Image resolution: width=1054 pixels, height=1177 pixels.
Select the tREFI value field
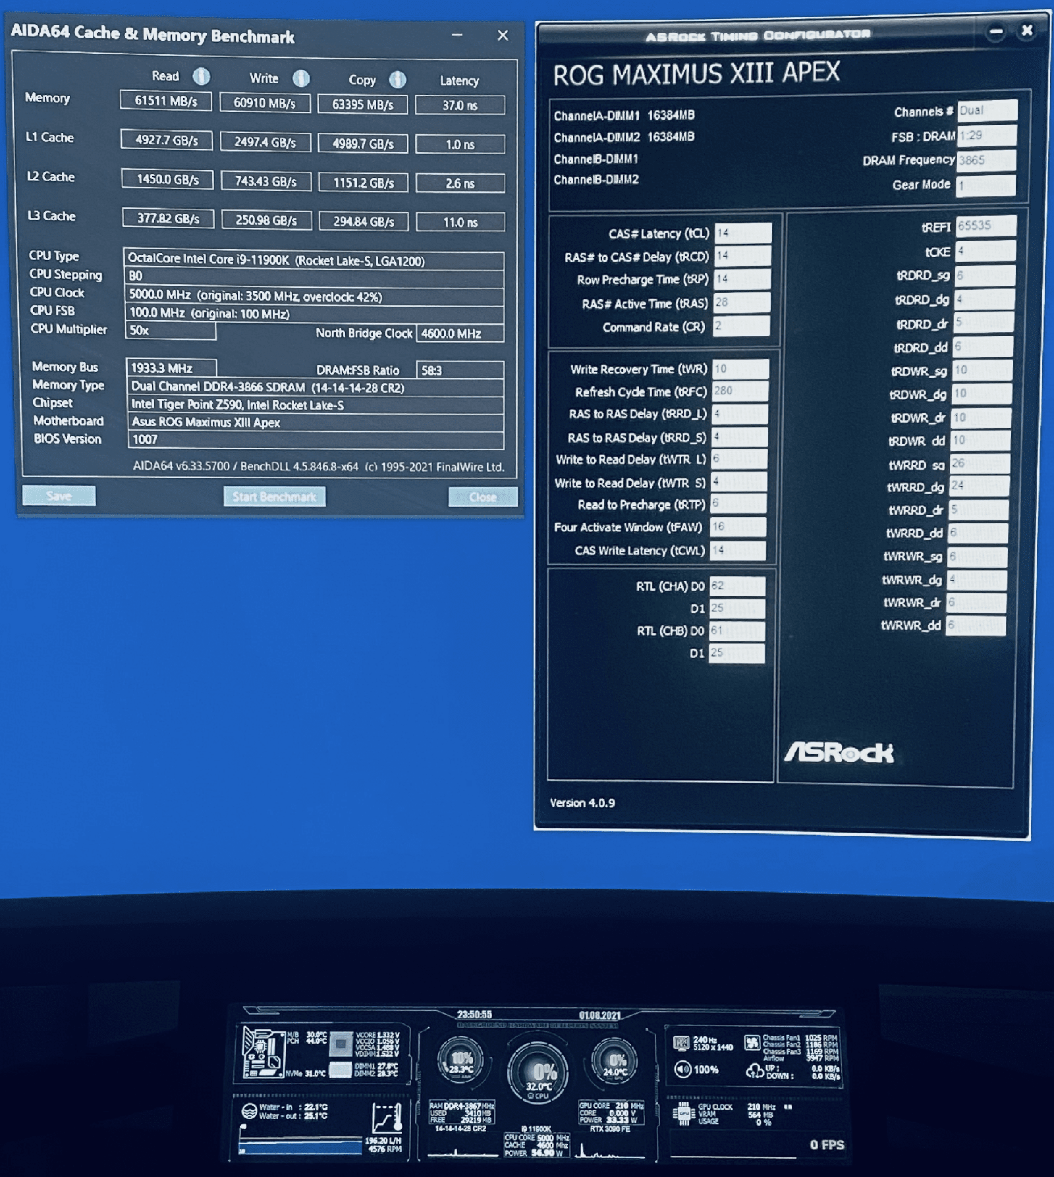[986, 226]
